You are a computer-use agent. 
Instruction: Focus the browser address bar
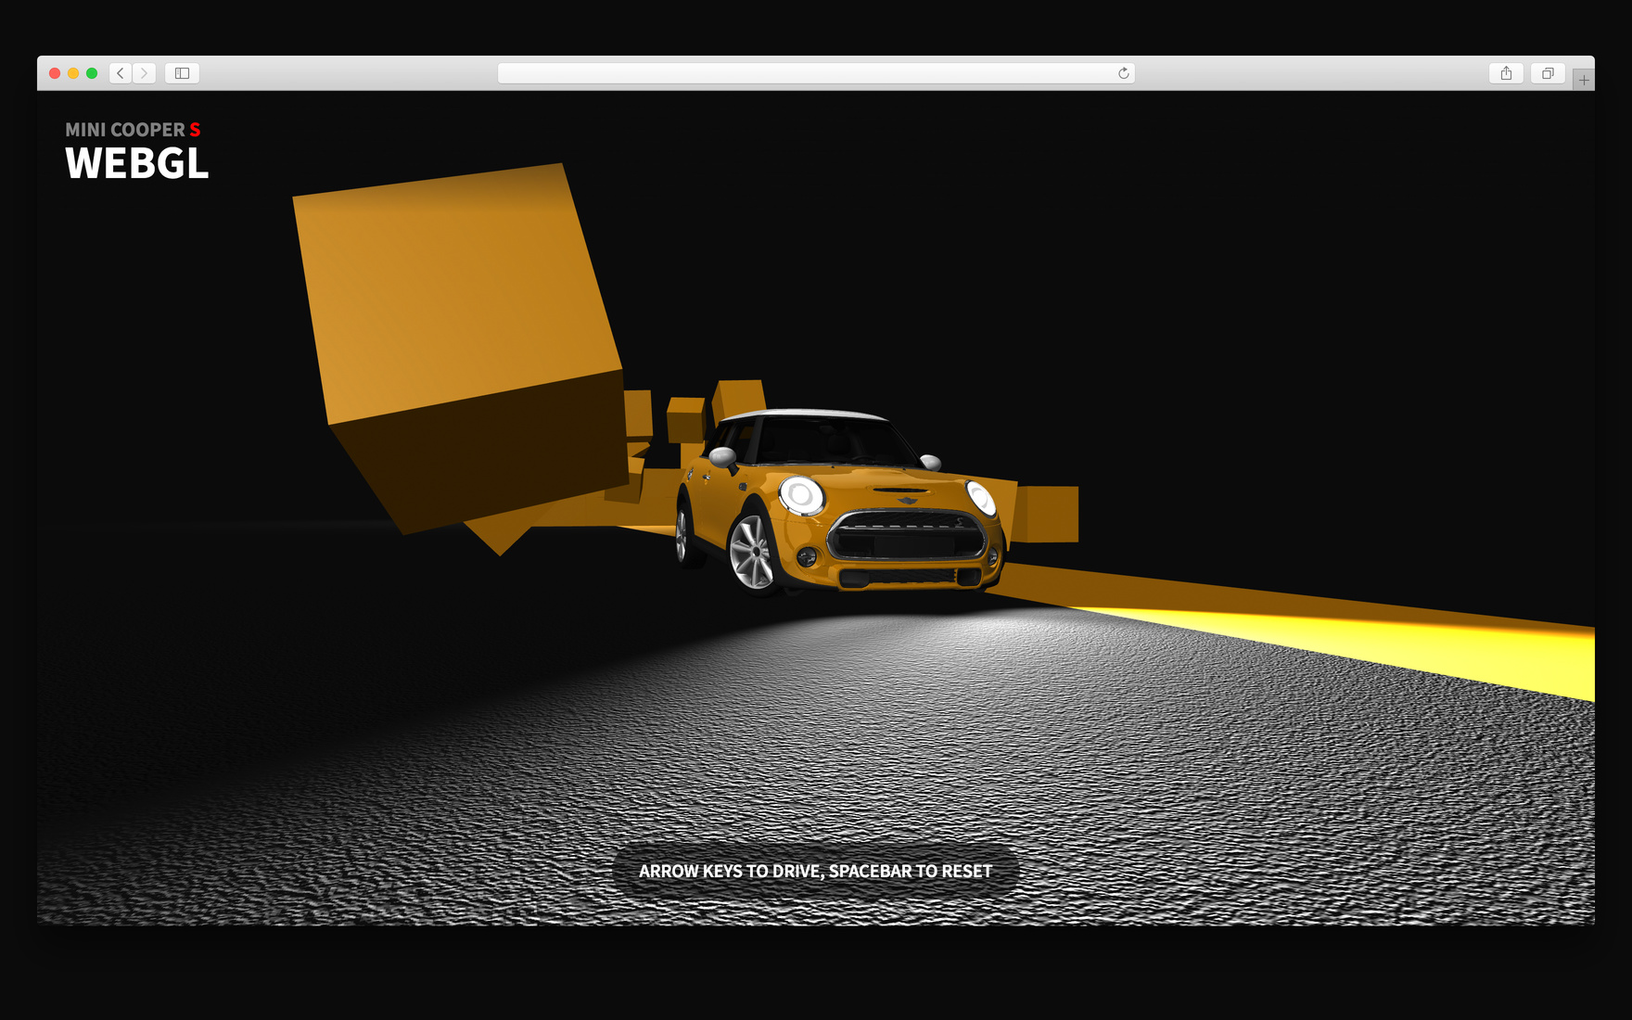point(816,73)
